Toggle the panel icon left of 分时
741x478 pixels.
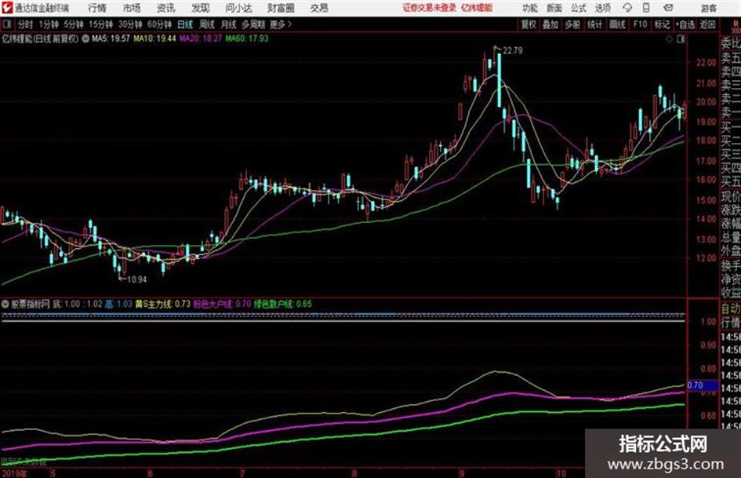[x=7, y=24]
